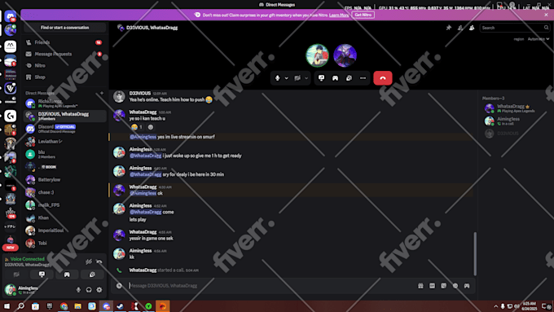Share your screen from the call controls bar

tap(321, 78)
